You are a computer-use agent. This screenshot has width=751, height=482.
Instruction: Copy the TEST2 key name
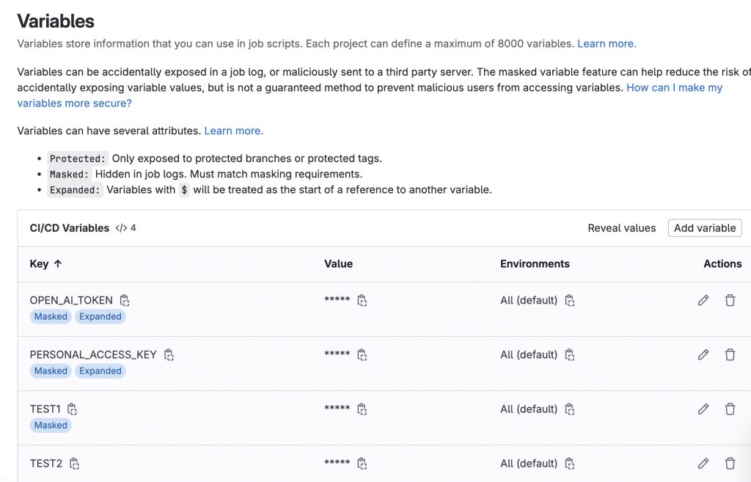[74, 463]
